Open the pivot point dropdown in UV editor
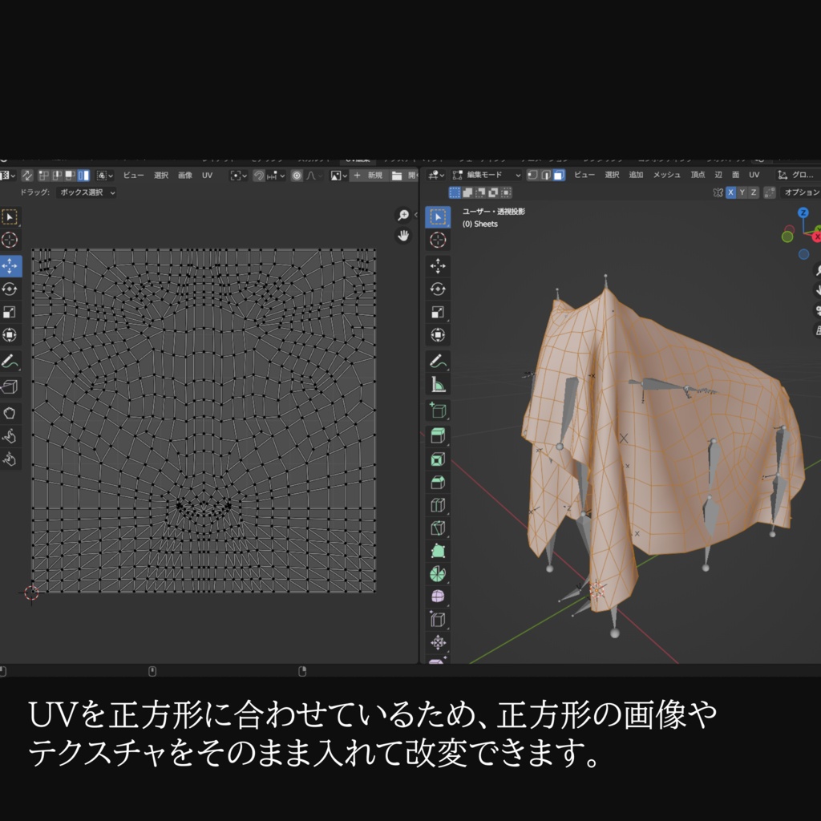 (x=239, y=176)
